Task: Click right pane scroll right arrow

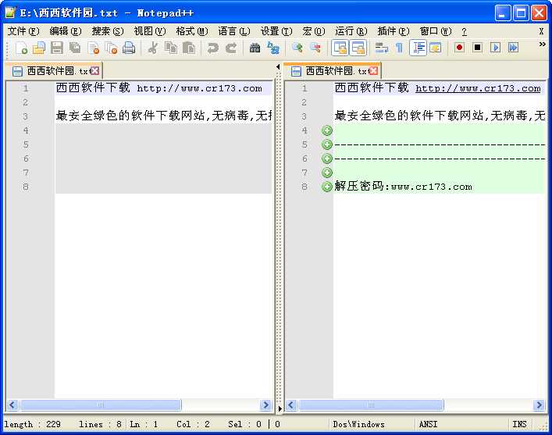Action: (x=538, y=405)
